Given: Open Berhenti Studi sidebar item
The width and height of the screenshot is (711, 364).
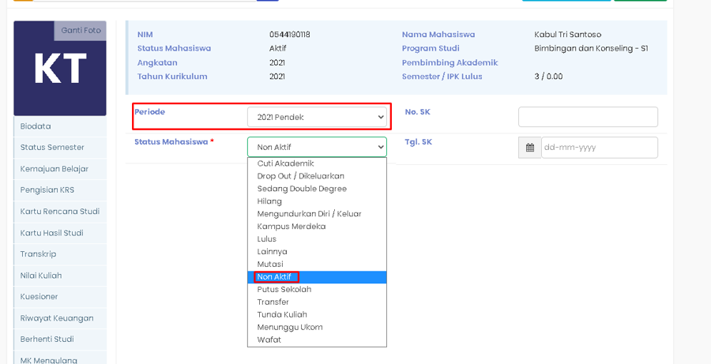Looking at the screenshot, I should 47,340.
